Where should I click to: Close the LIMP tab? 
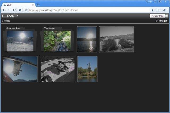33,5
